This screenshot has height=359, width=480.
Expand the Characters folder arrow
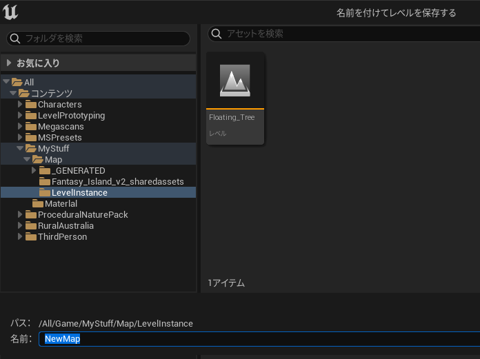point(20,105)
